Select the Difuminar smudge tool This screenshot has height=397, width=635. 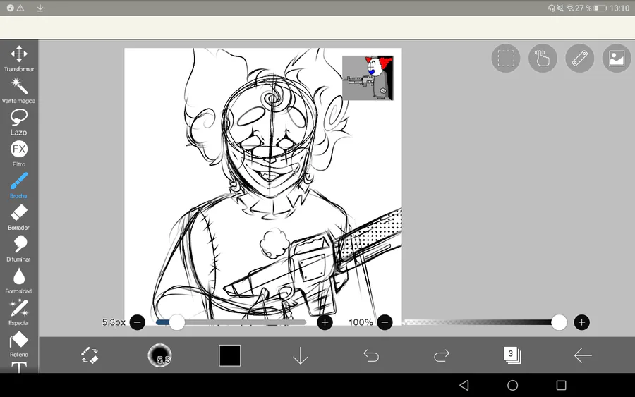tap(19, 249)
